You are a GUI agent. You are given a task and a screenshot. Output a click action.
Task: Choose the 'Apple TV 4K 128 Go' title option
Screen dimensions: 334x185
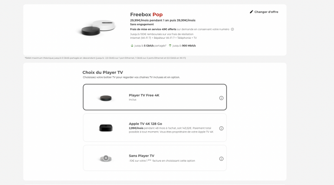tap(145, 123)
